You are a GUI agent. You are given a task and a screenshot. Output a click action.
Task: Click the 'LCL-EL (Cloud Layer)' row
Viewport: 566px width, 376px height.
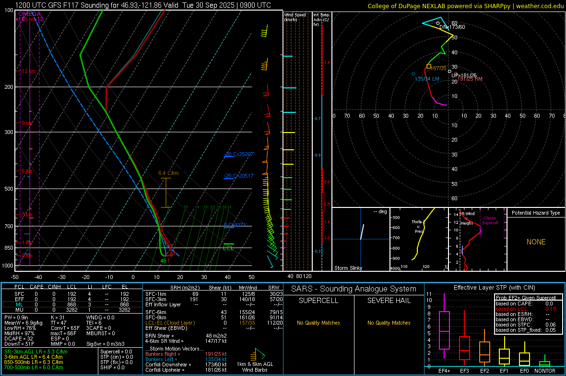coord(214,323)
